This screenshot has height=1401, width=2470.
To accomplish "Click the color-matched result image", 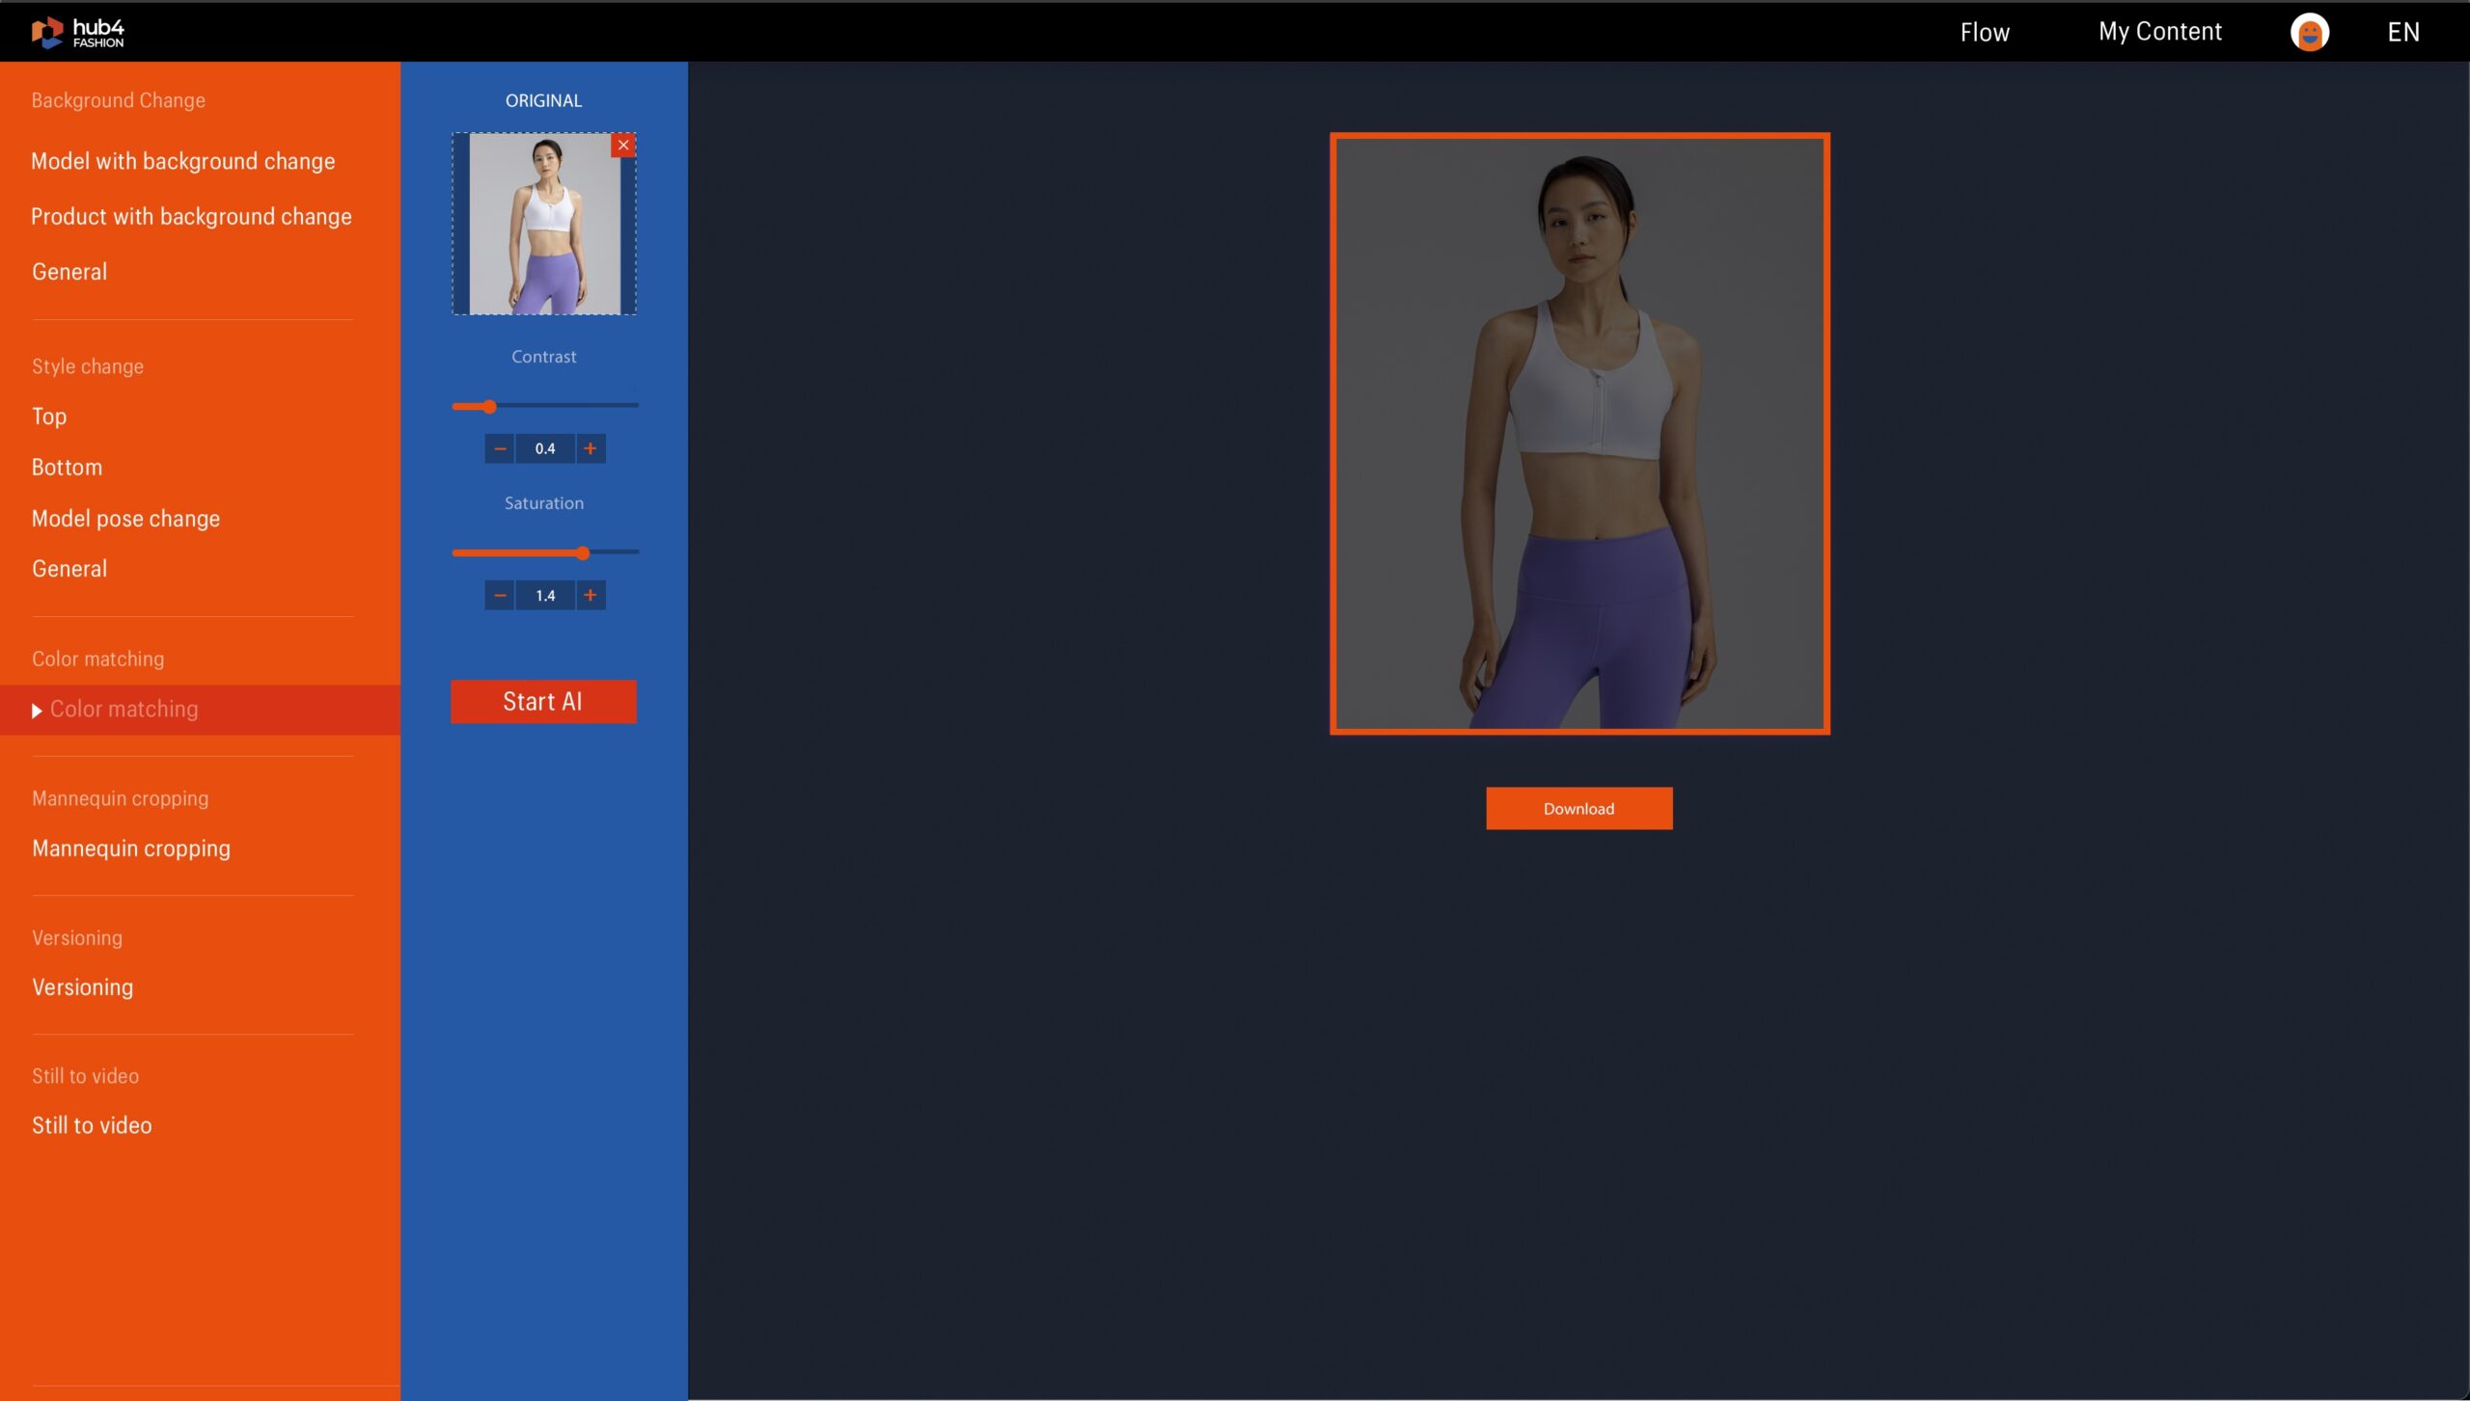I will (1579, 434).
